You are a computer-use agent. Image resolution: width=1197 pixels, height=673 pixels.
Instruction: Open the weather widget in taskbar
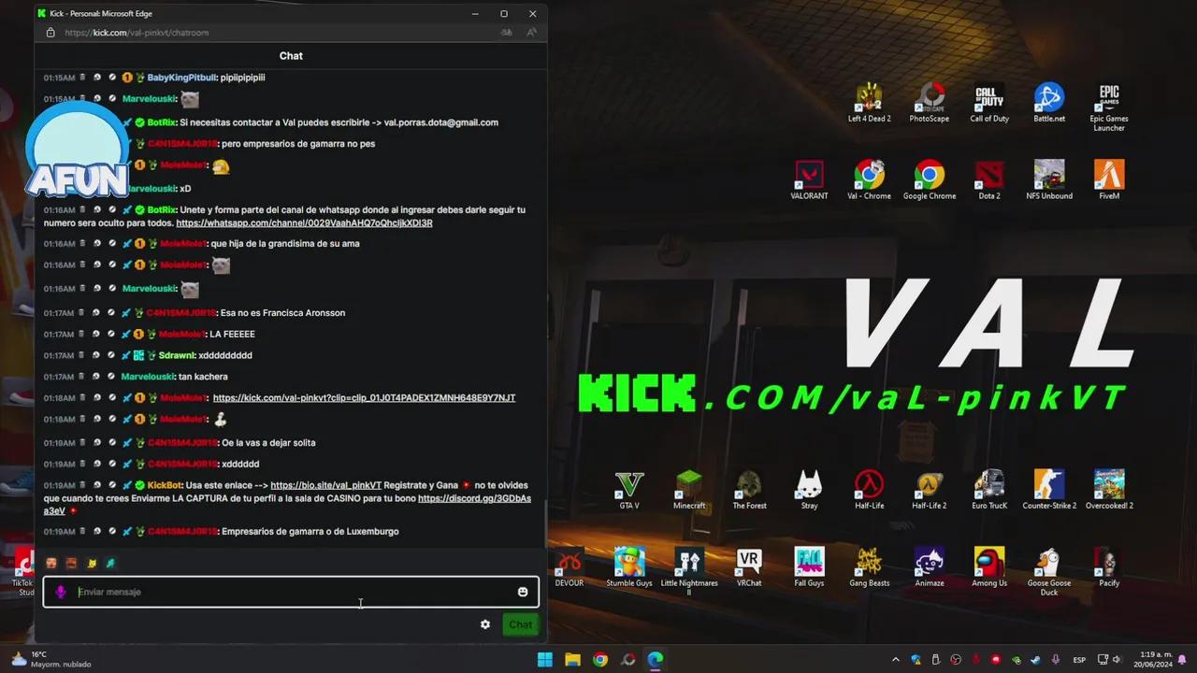coord(51,659)
